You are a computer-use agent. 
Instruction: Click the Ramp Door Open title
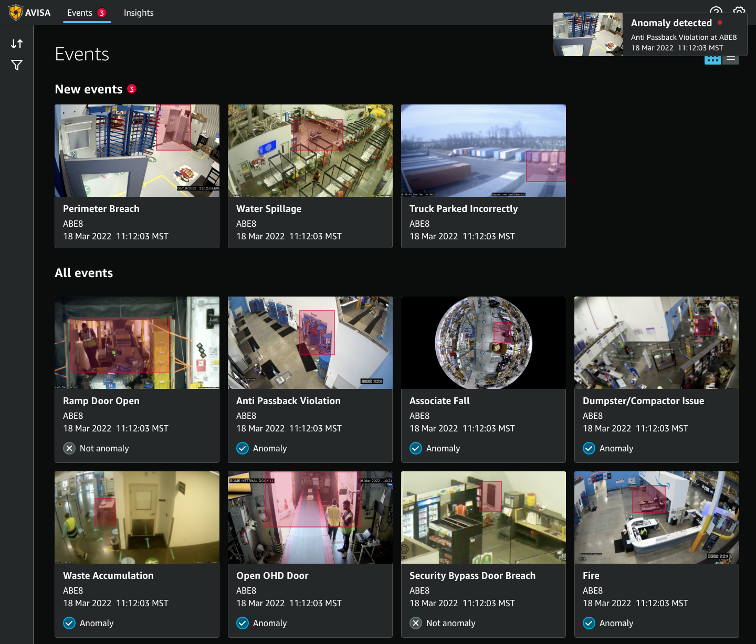[x=101, y=401]
